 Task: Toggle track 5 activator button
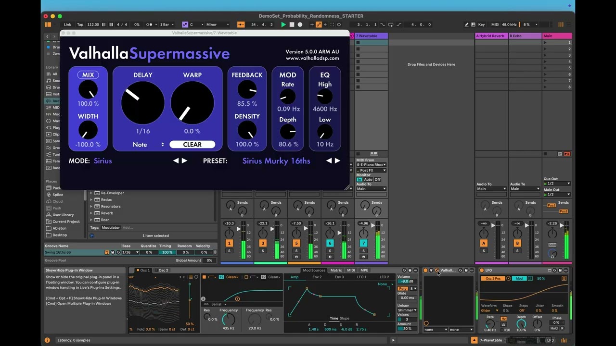point(296,243)
